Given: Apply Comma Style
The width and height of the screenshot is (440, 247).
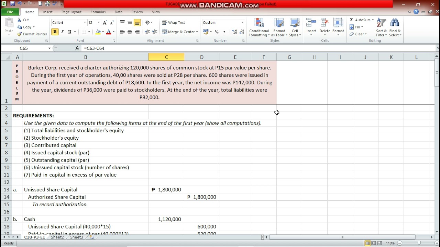Looking at the screenshot, I should pyautogui.click(x=224, y=32).
